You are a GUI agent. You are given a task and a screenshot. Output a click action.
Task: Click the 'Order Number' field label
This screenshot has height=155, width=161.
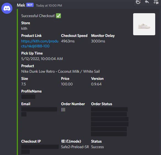pyautogui.click(x=73, y=104)
